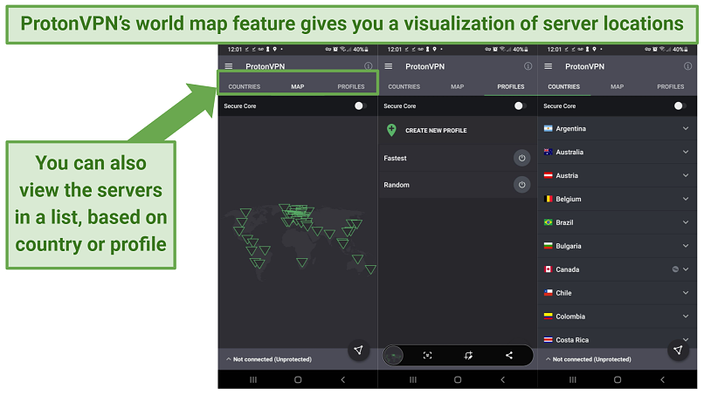
Task: Expand Austria server list
Action: pyautogui.click(x=686, y=175)
